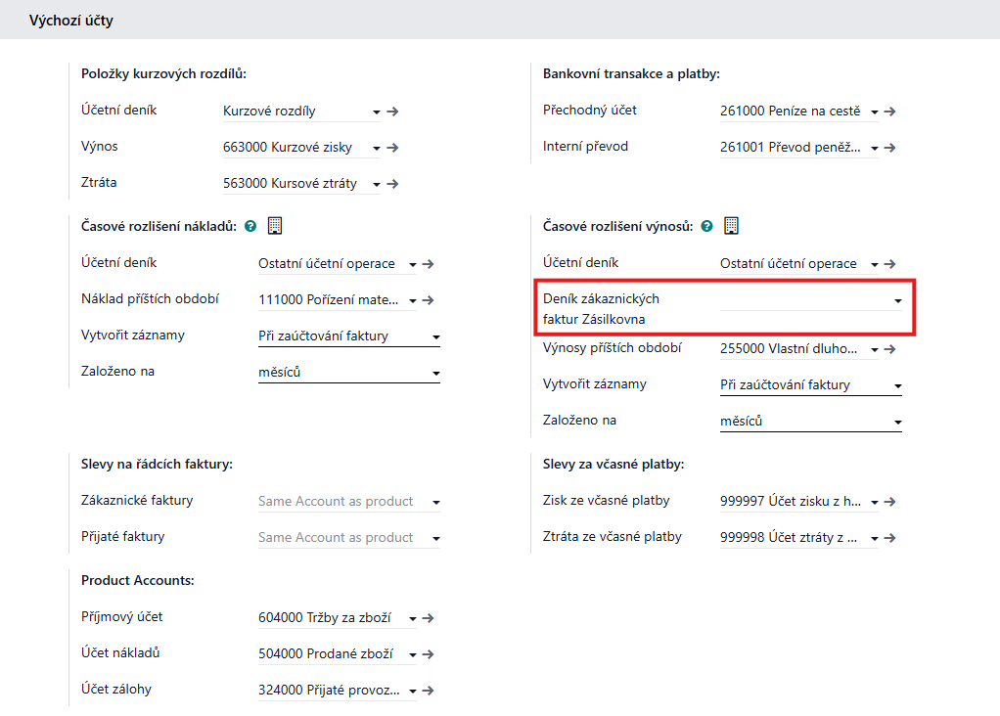
Task: Expand Vytvořit záznamy dropdown under náklady
Action: pyautogui.click(x=435, y=336)
